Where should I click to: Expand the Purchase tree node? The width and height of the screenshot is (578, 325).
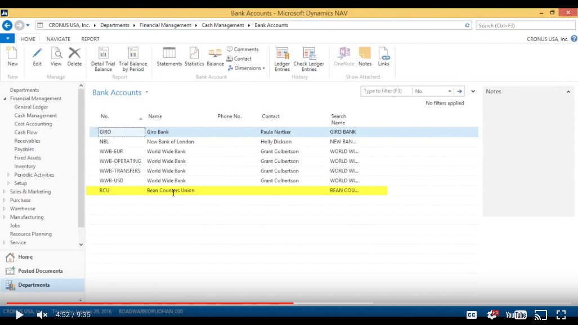click(4, 200)
